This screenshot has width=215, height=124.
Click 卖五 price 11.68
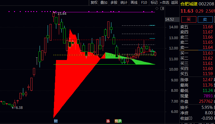[208, 27]
